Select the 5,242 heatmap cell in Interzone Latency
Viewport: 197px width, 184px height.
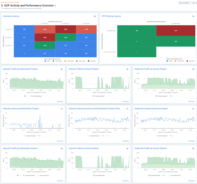tap(45, 37)
